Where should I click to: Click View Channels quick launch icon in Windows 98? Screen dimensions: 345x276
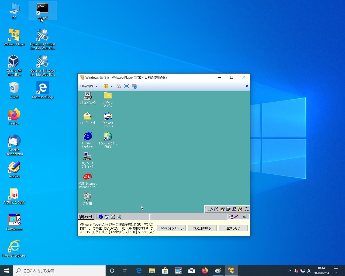click(x=119, y=217)
